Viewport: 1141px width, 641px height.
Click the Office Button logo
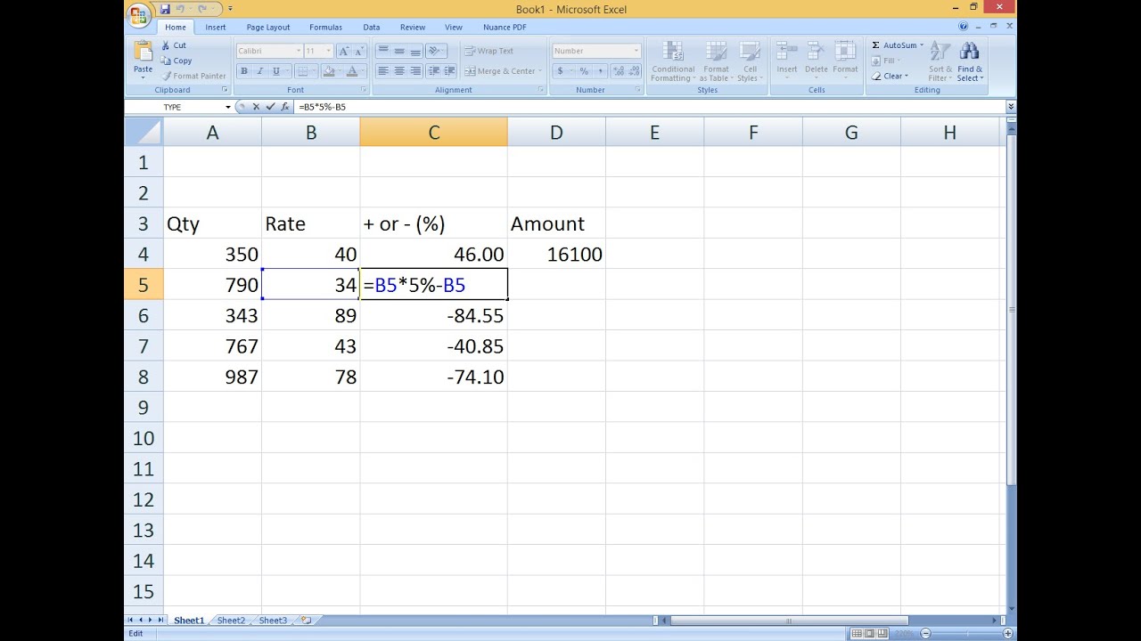click(x=138, y=15)
